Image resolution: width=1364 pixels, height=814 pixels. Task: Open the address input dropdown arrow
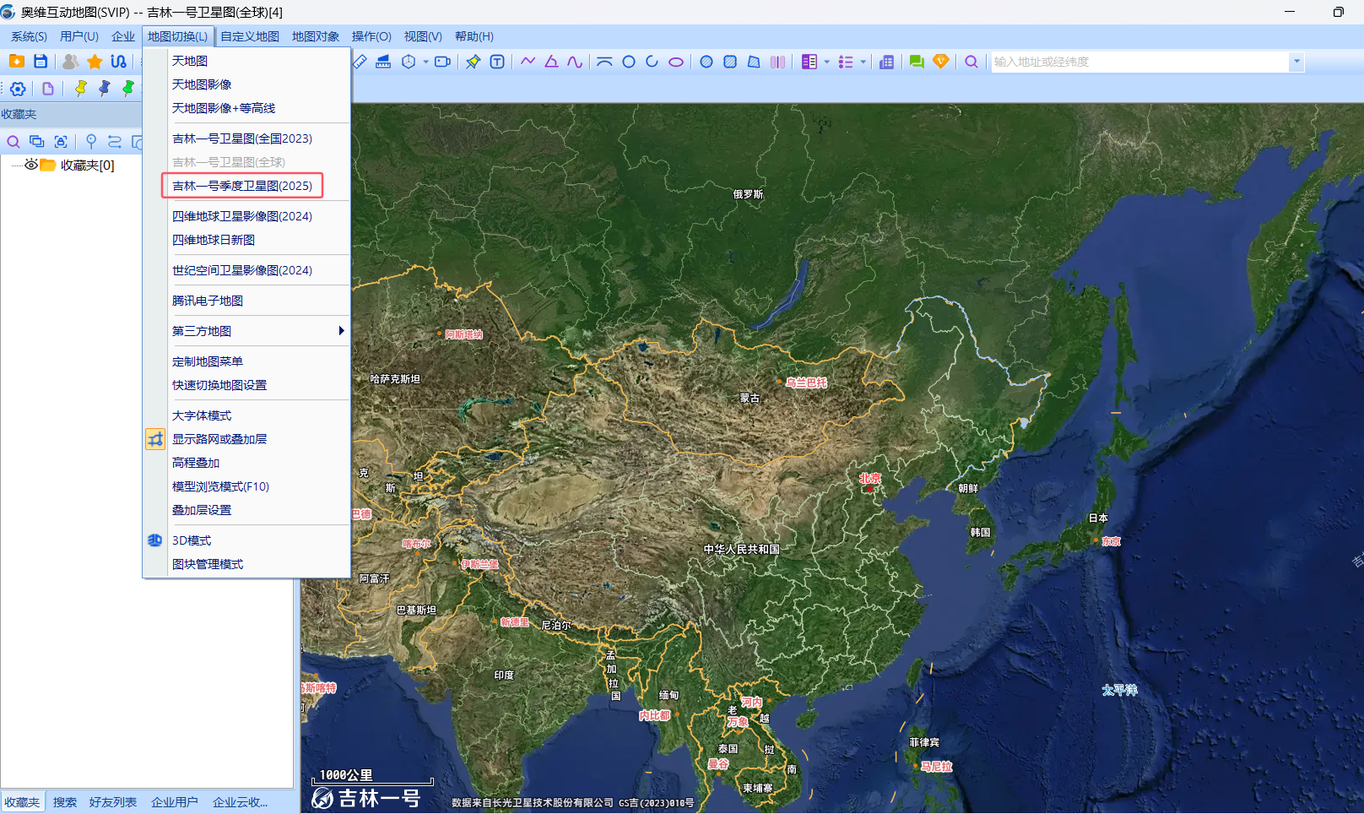(x=1296, y=62)
